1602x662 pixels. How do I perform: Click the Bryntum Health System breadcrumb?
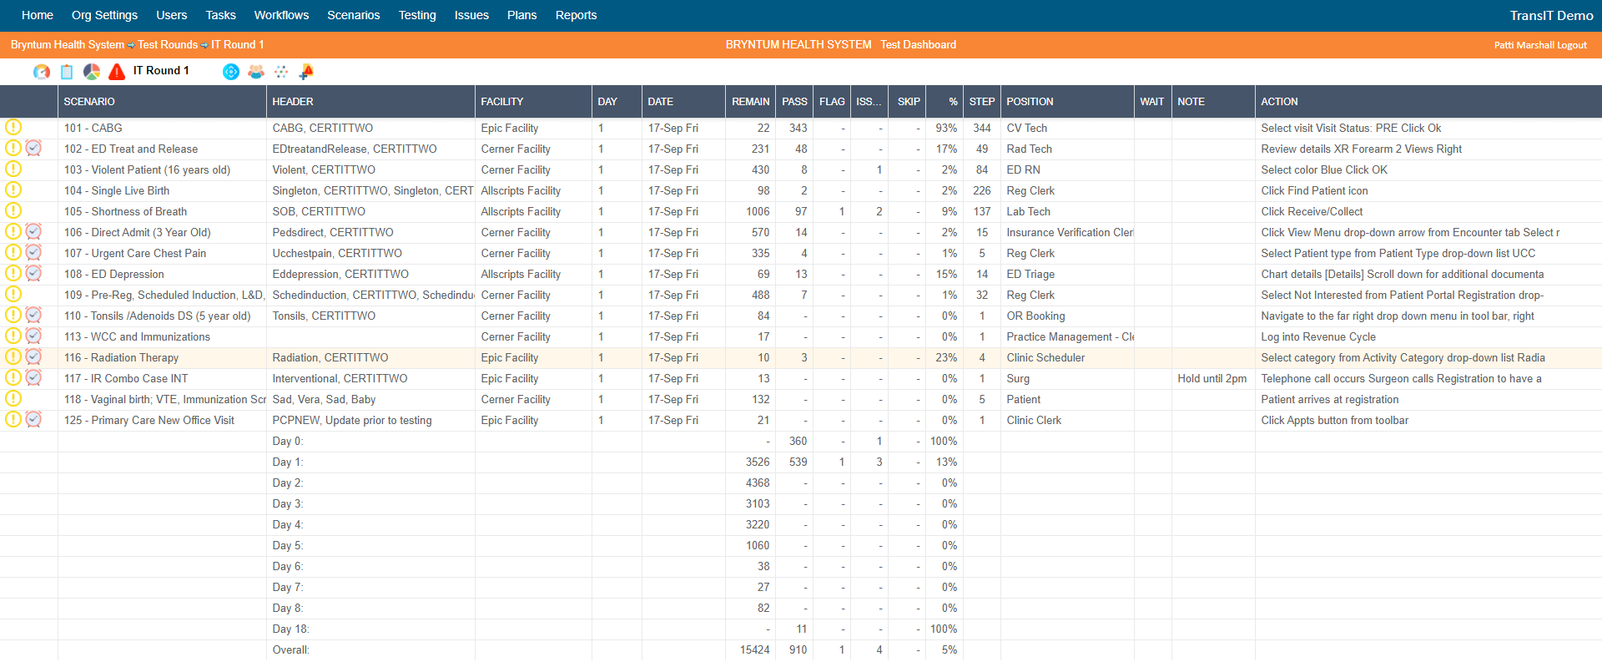(x=67, y=45)
